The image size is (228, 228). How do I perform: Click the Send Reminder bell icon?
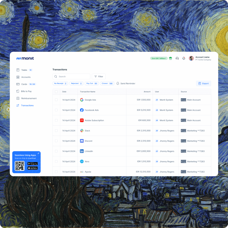click(118, 83)
